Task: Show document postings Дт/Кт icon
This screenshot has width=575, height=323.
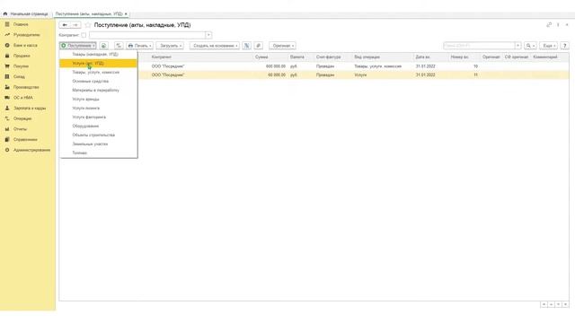Action: (x=119, y=46)
